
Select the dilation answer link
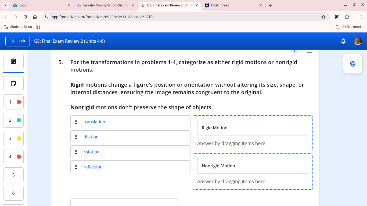(x=91, y=137)
